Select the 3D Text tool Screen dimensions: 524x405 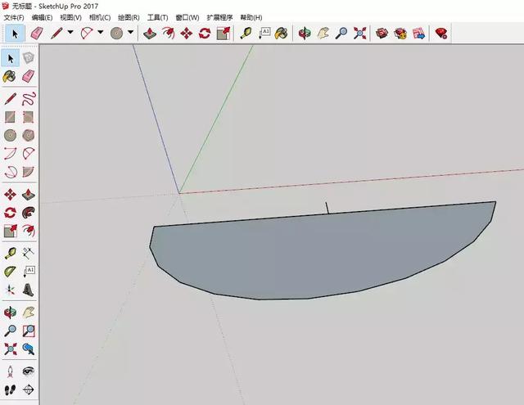coord(29,290)
